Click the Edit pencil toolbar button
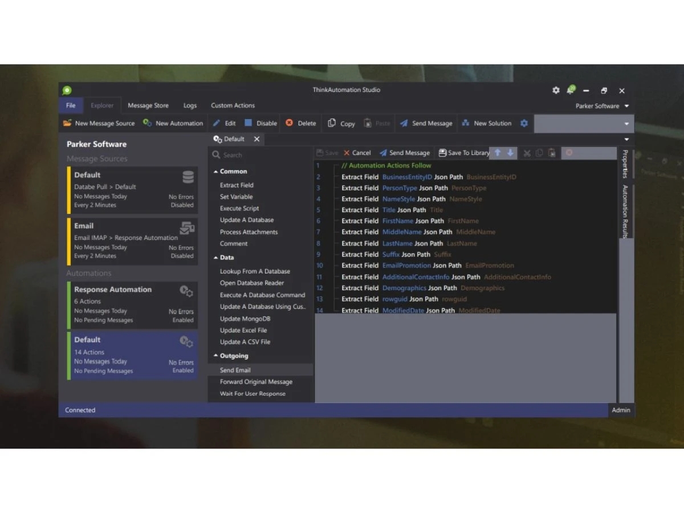684x513 pixels. click(224, 123)
